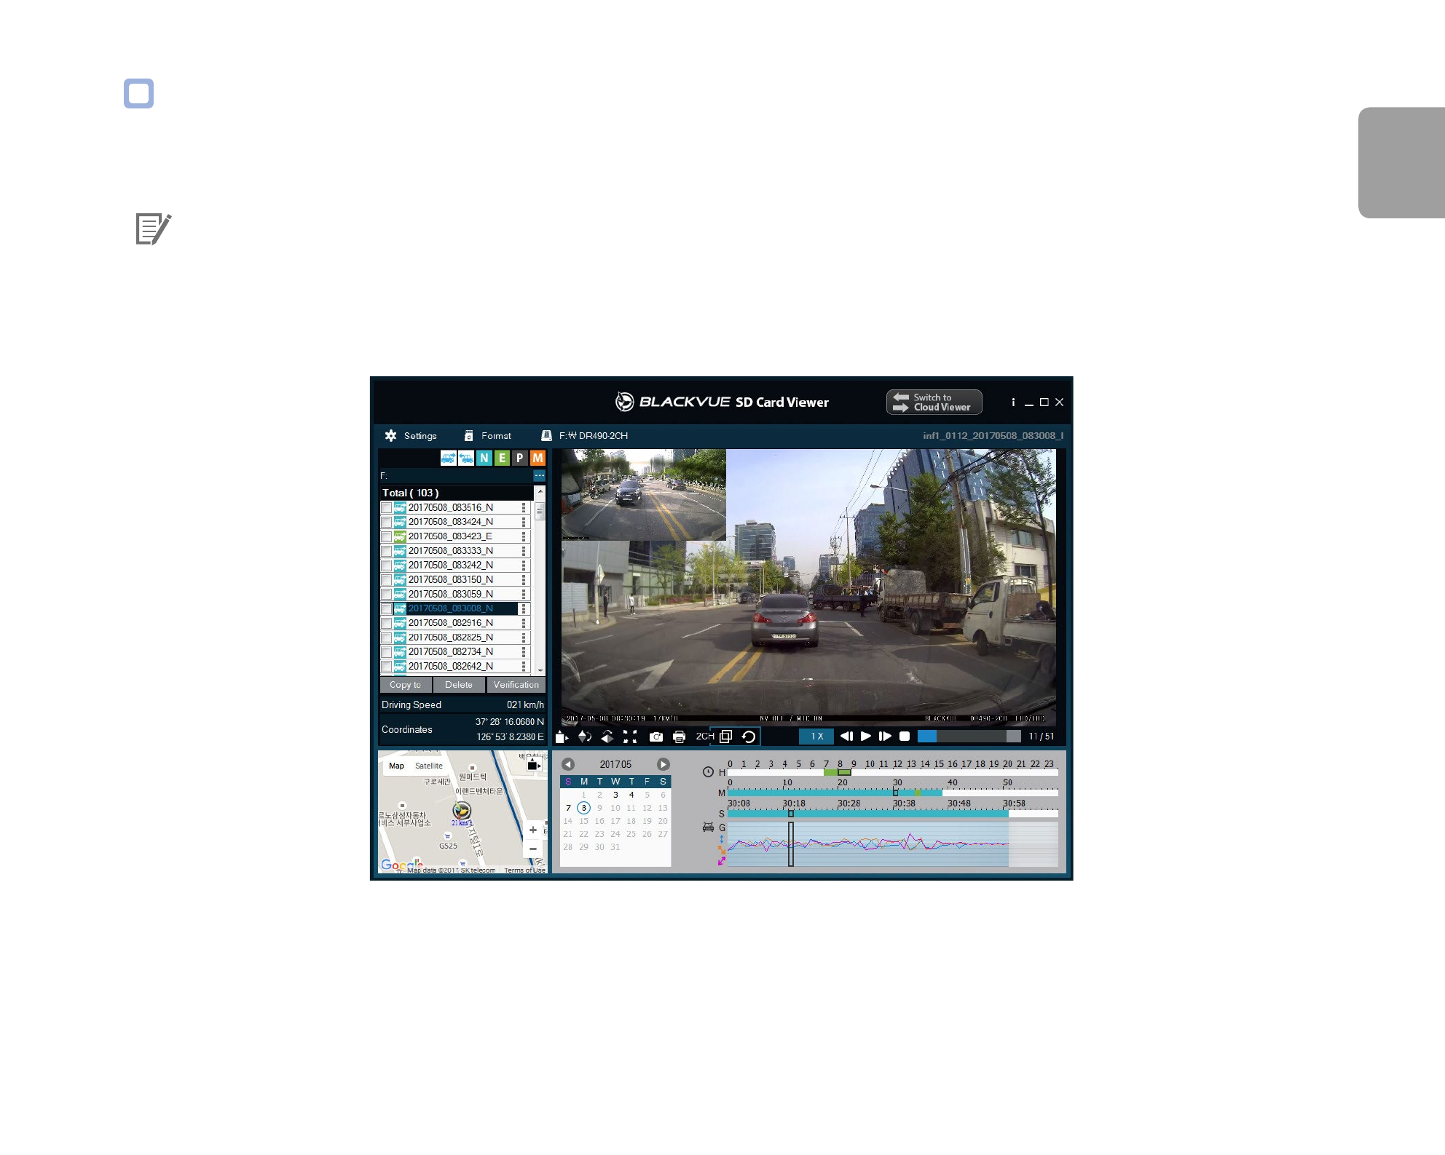1445x1155 pixels.
Task: Click the info icon in the title bar
Action: pos(1013,402)
